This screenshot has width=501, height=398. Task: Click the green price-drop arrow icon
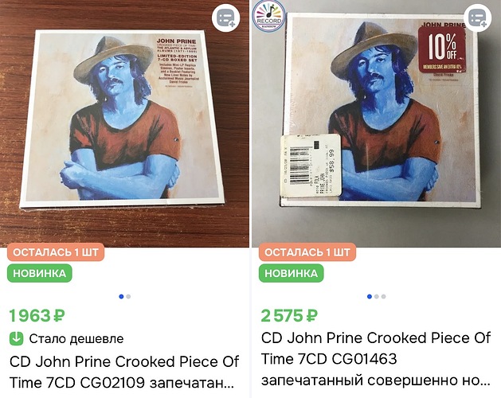coord(16,338)
